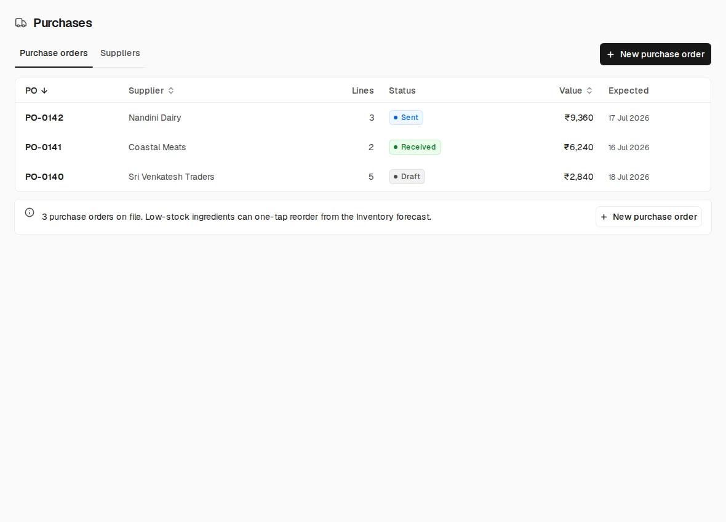The image size is (726, 522).
Task: Click the dark New purchase order button
Action: pyautogui.click(x=655, y=54)
